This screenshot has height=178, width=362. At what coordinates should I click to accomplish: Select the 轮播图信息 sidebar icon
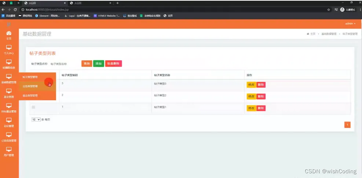(x=9, y=62)
